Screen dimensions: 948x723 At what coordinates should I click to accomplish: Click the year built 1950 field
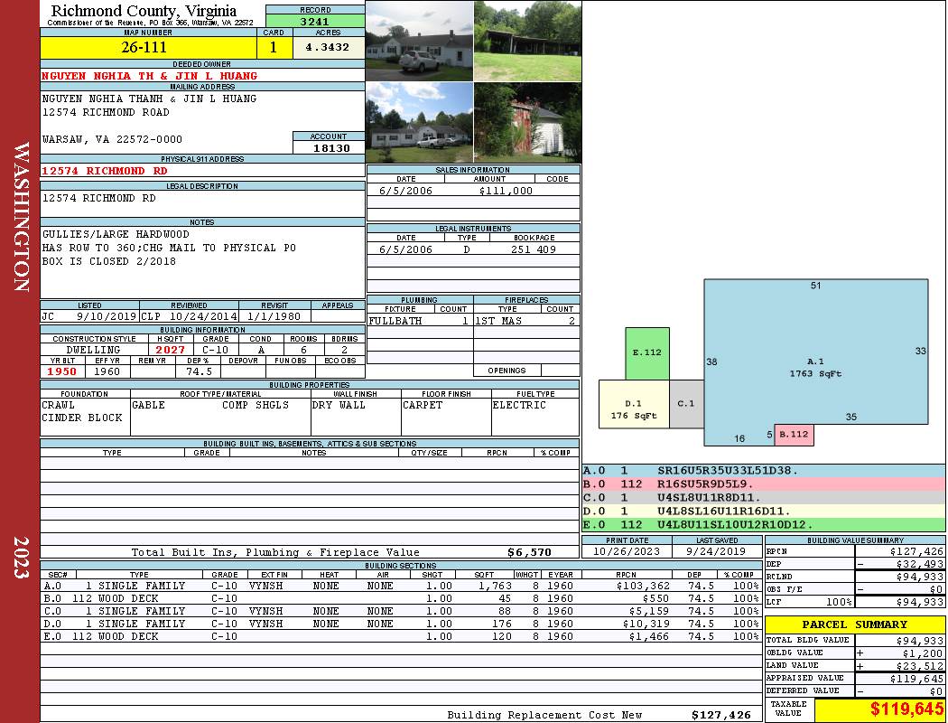pyautogui.click(x=62, y=371)
